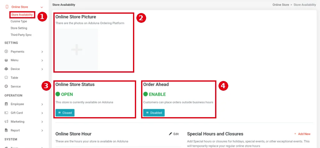Click the Table icon in sidebar
Screen dimensions: 320x148
coord(6,78)
